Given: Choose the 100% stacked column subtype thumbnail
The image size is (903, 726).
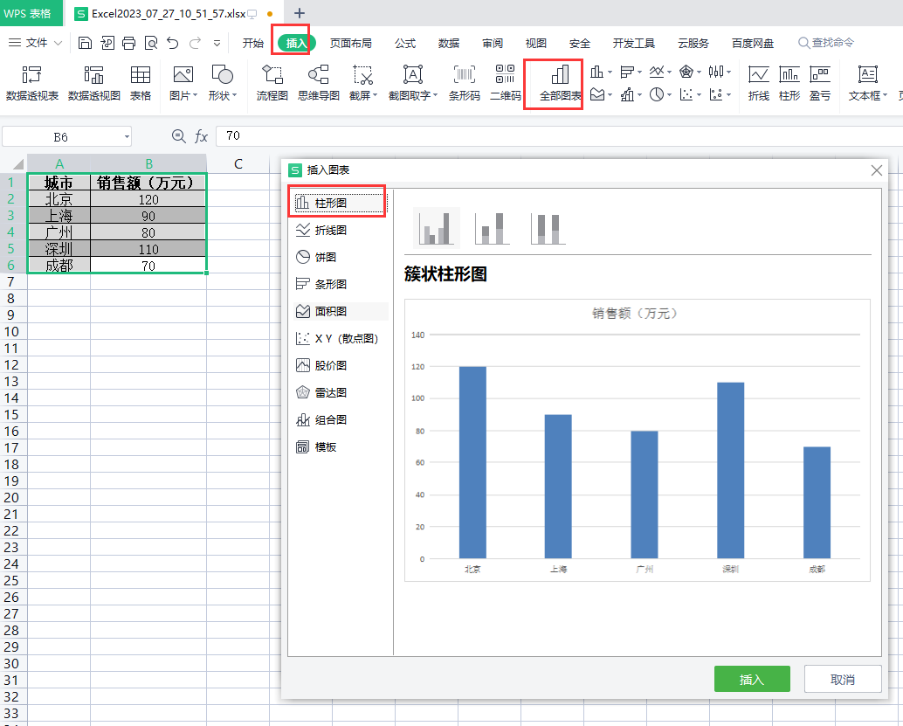Looking at the screenshot, I should click(x=548, y=228).
